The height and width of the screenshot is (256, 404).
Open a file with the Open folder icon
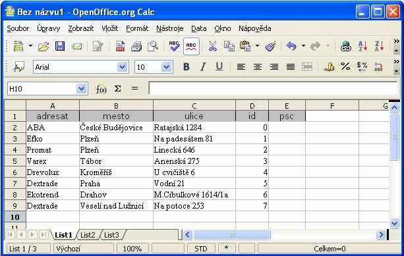(x=43, y=47)
